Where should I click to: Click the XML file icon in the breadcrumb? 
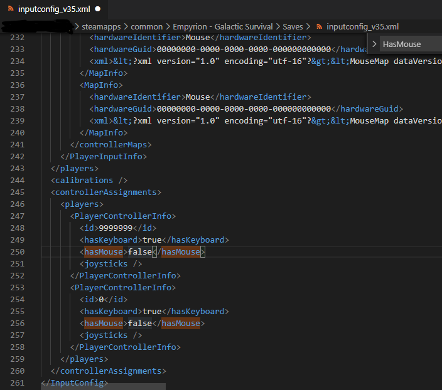(320, 27)
